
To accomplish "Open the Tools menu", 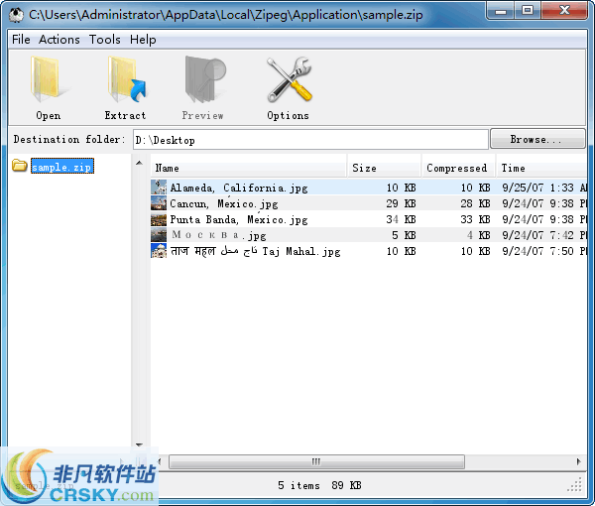I will pos(105,40).
